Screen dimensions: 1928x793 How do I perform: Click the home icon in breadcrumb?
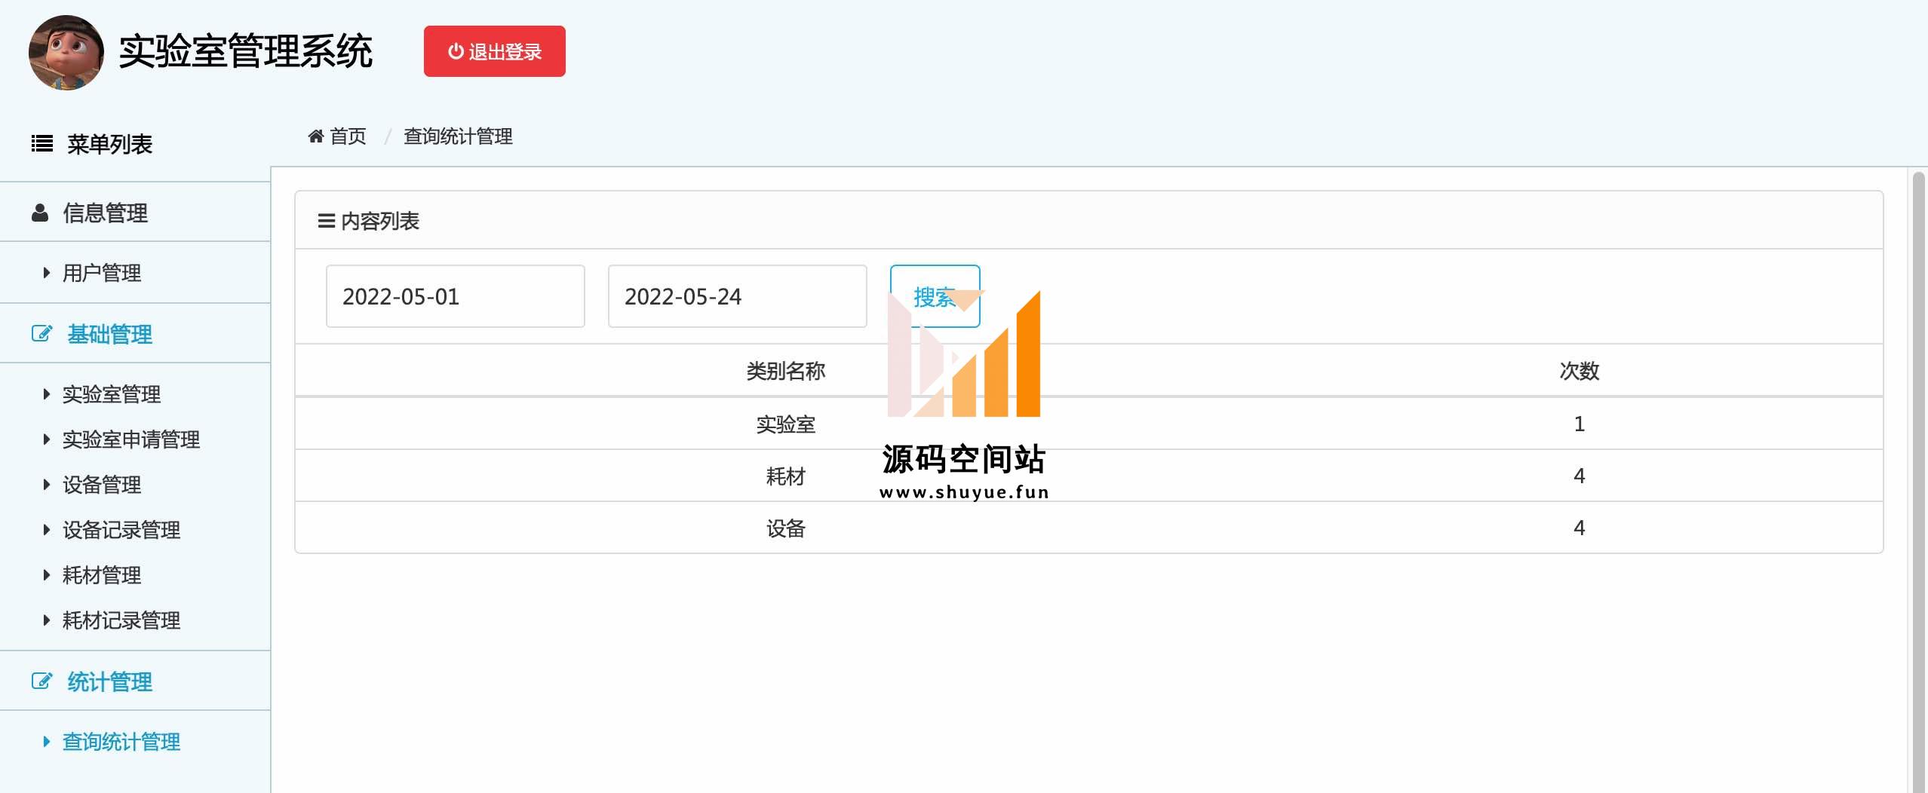[x=316, y=136]
